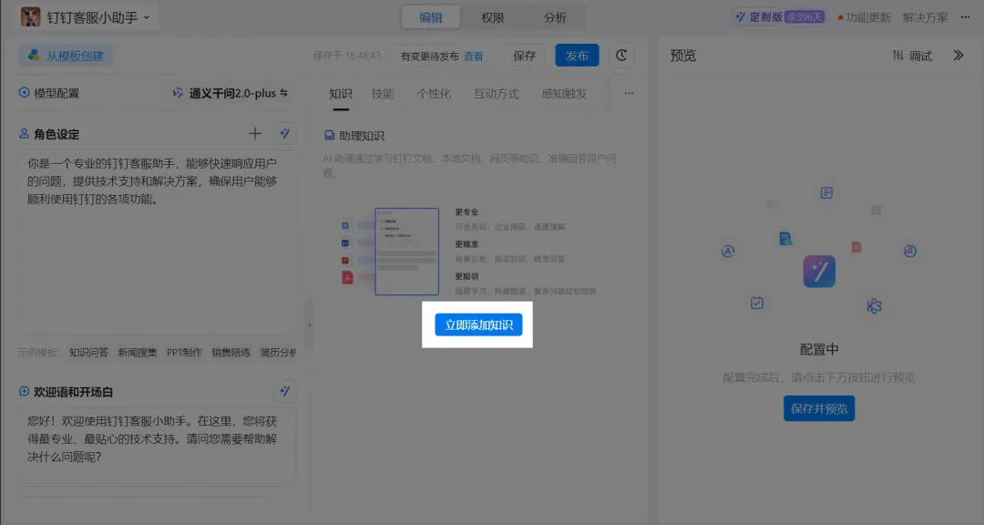This screenshot has height=525, width=984.
Task: Choose the 知识问答 example template
Action: click(x=88, y=353)
